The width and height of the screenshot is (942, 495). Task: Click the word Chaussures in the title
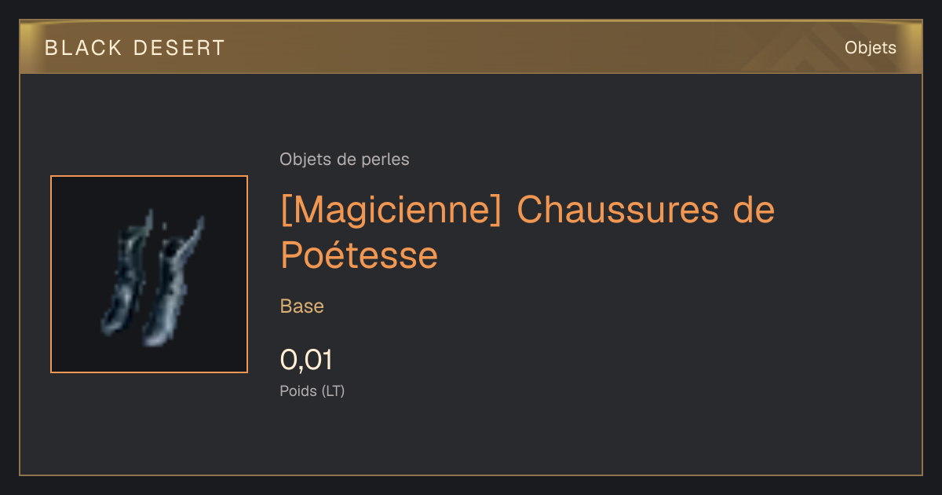617,211
